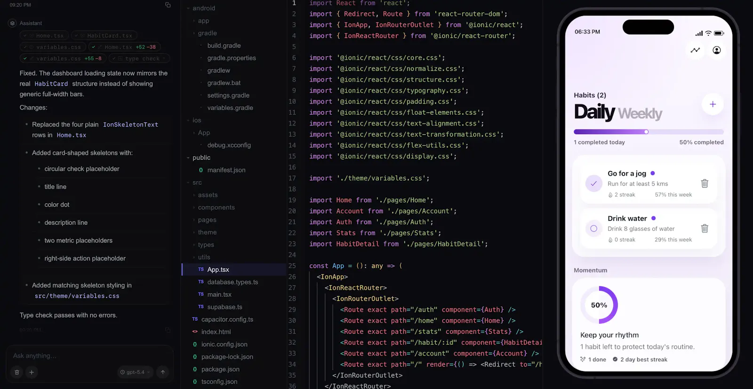Open stats trend icon in phone preview

695,50
